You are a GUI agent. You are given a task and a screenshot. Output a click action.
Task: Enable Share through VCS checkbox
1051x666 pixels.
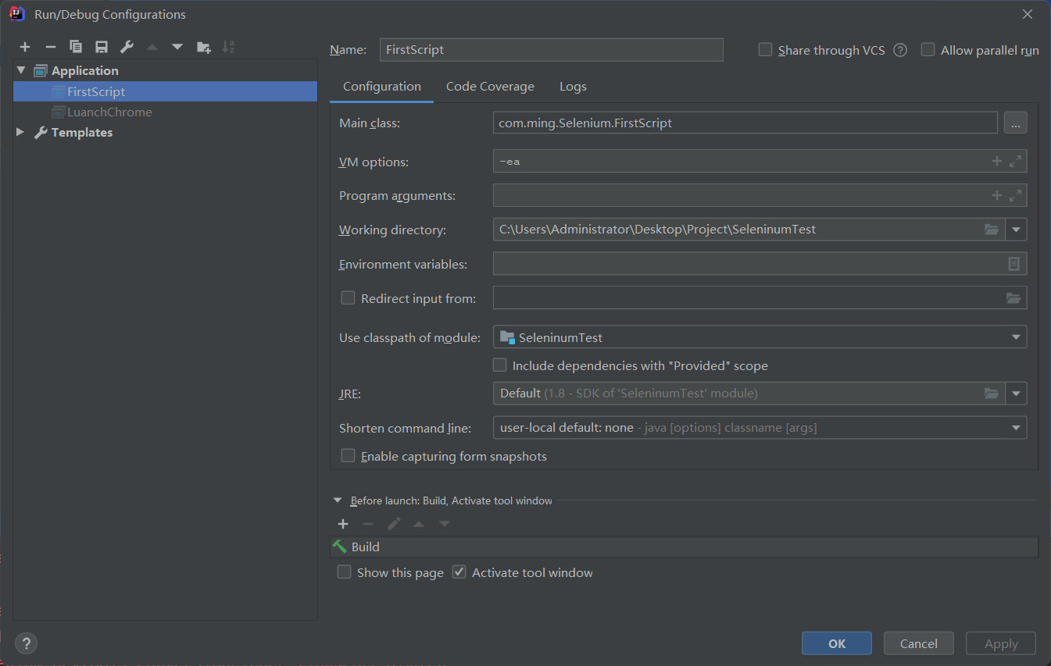[x=766, y=50]
